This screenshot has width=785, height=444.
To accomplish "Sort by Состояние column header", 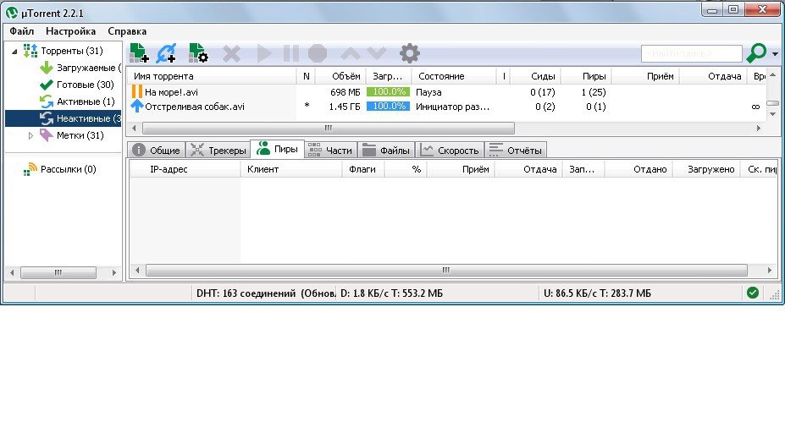I will point(454,76).
